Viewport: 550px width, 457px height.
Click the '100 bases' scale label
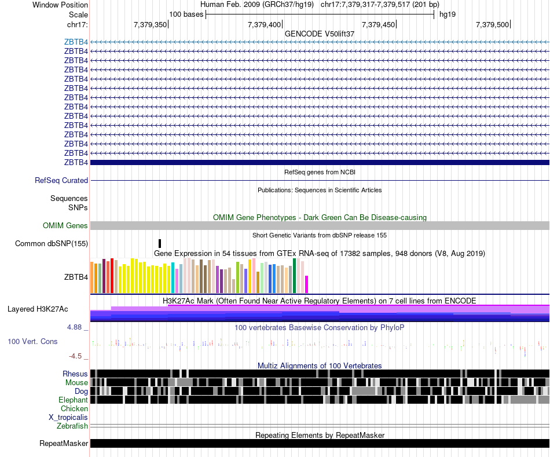(x=186, y=14)
